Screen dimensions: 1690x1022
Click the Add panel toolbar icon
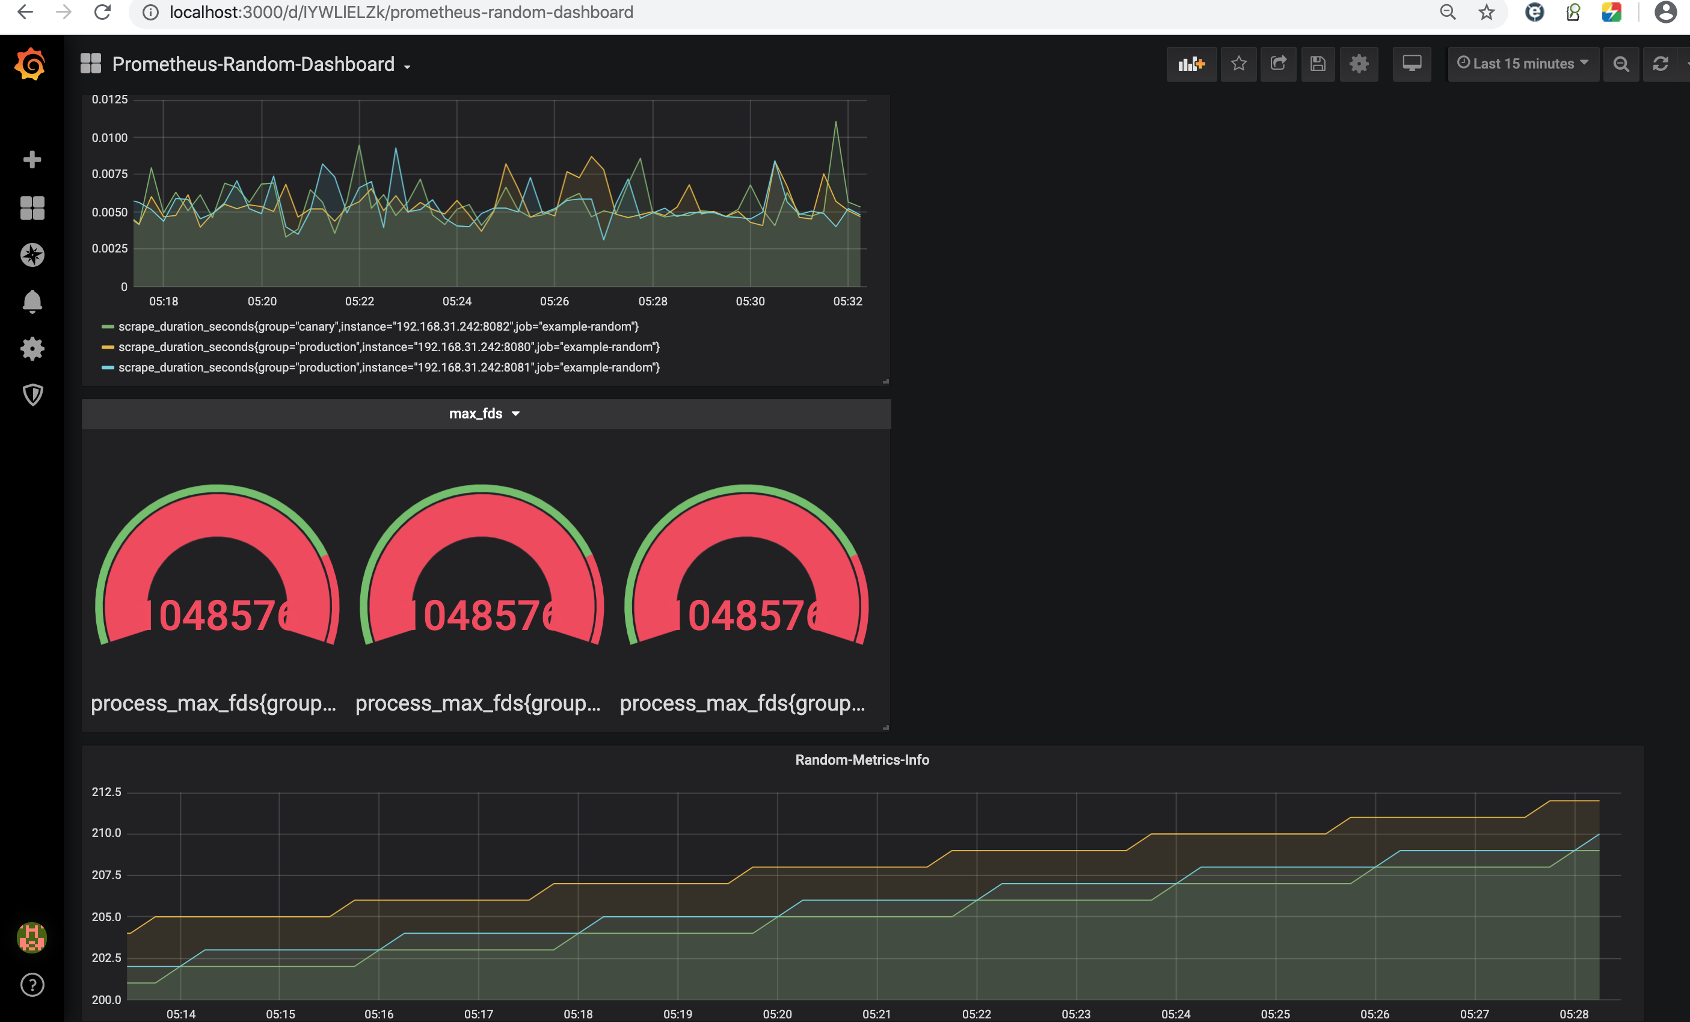point(1191,64)
